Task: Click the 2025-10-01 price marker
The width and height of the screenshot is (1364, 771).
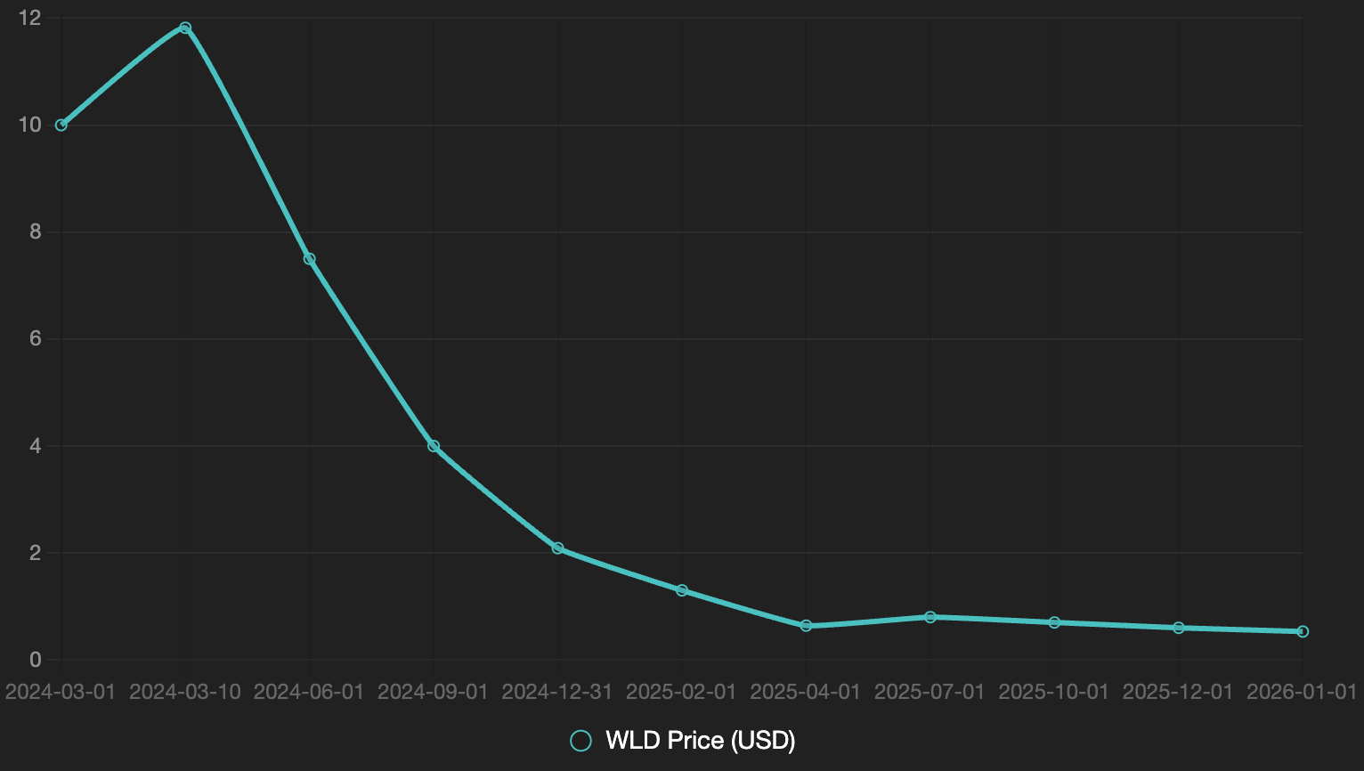Action: point(1055,622)
